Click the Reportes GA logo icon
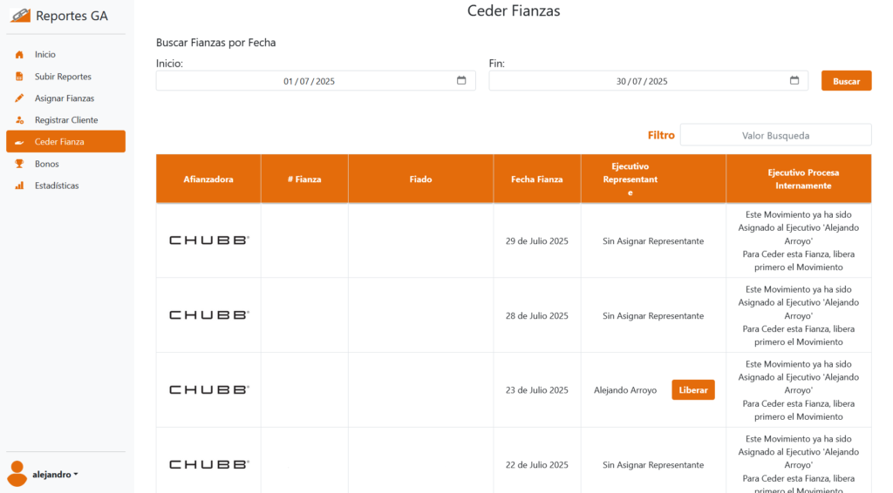The height and width of the screenshot is (493, 893). tap(19, 16)
